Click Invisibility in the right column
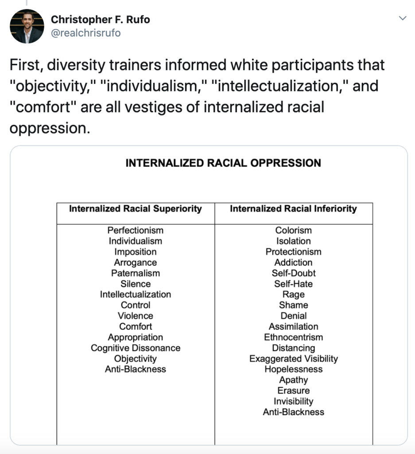 pyautogui.click(x=294, y=401)
